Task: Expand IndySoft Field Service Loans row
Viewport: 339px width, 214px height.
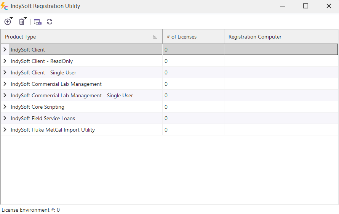Action: (5, 118)
